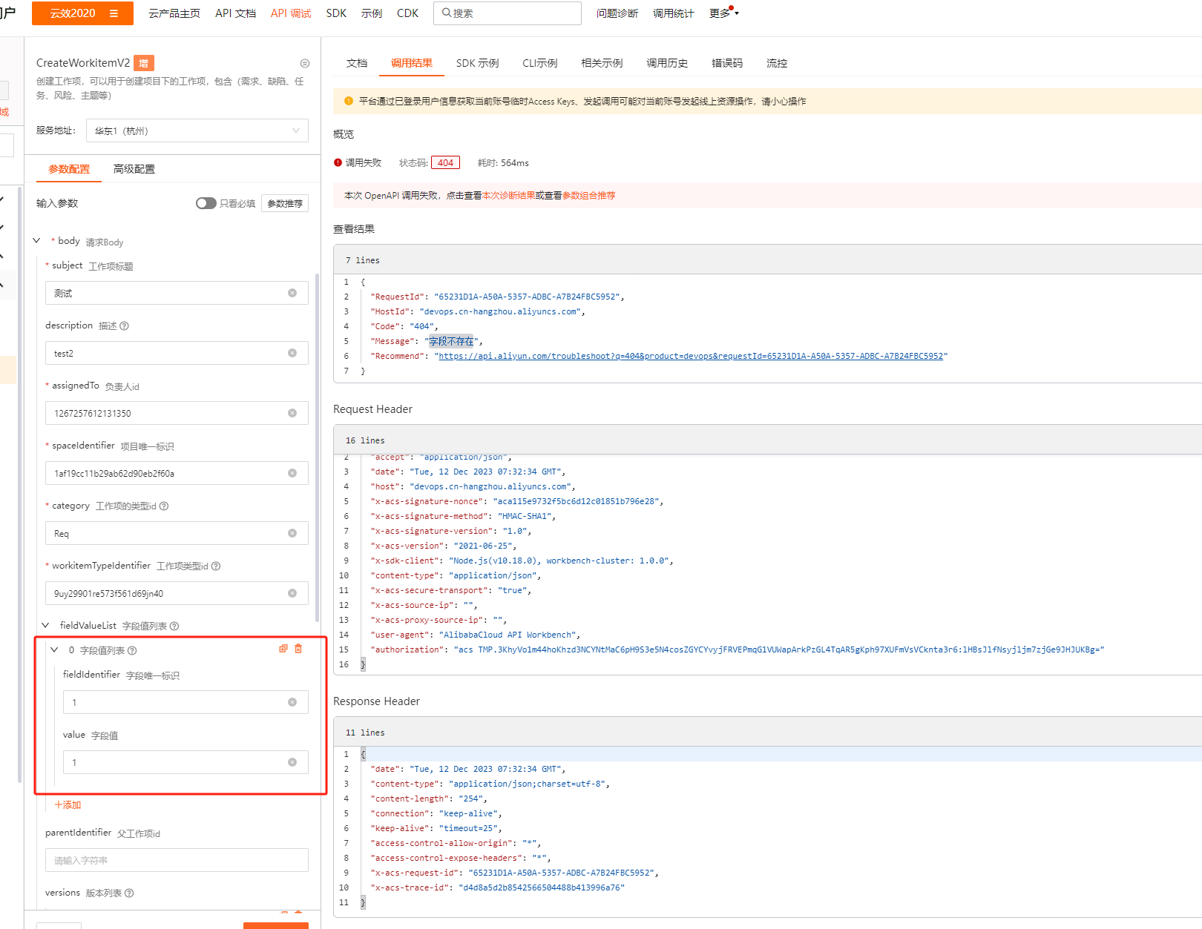Click the 云效2020 product button

pyautogui.click(x=82, y=13)
